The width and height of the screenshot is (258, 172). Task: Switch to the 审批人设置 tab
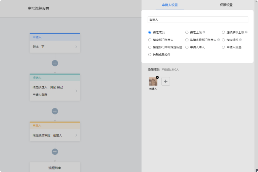[x=170, y=5]
